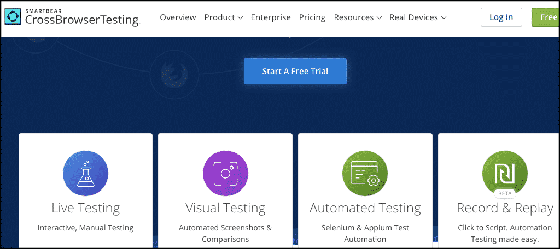
Task: Click the CrossBrowserTesting wordmark text
Action: [82, 20]
